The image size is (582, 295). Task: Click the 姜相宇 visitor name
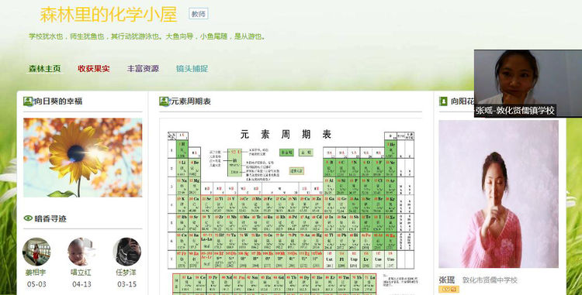click(36, 273)
